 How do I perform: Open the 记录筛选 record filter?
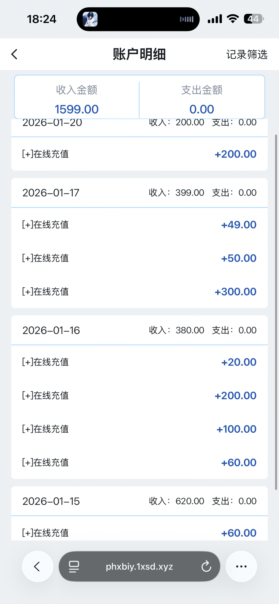click(x=247, y=54)
